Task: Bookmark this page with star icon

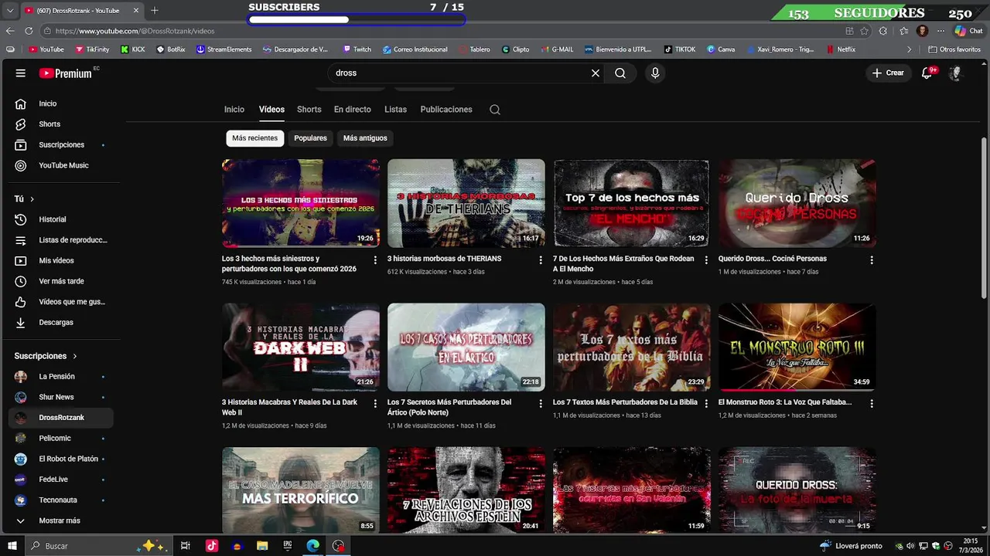Action: tap(864, 31)
